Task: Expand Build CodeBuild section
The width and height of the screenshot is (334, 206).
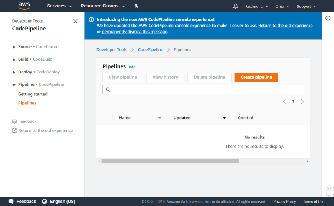Action: coord(14,59)
